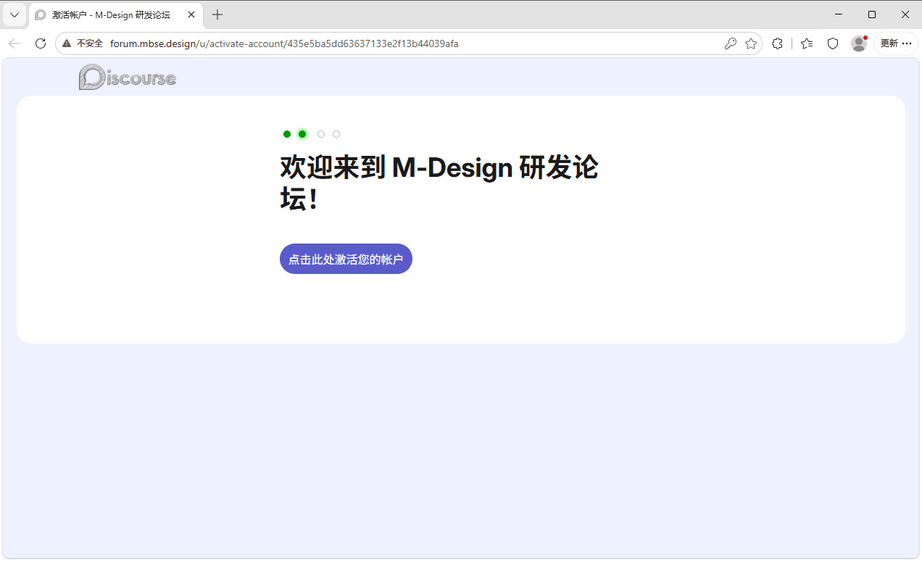
Task: Open the Discourse logo link
Action: point(128,77)
